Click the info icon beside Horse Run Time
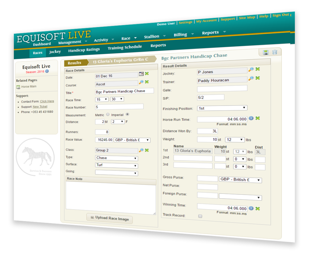309x254 pixels. coord(251,118)
